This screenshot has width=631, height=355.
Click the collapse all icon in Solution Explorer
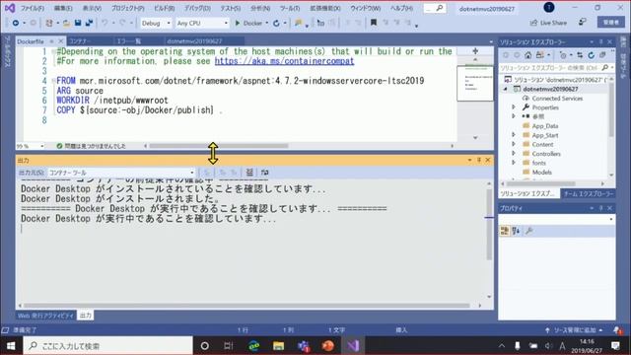(602, 55)
